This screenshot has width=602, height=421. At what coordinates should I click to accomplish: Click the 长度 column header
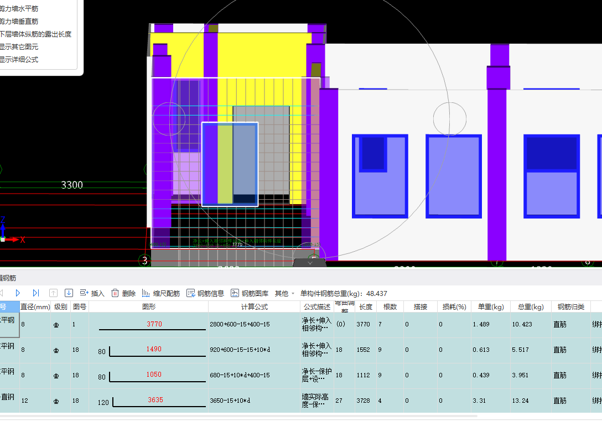coord(366,306)
